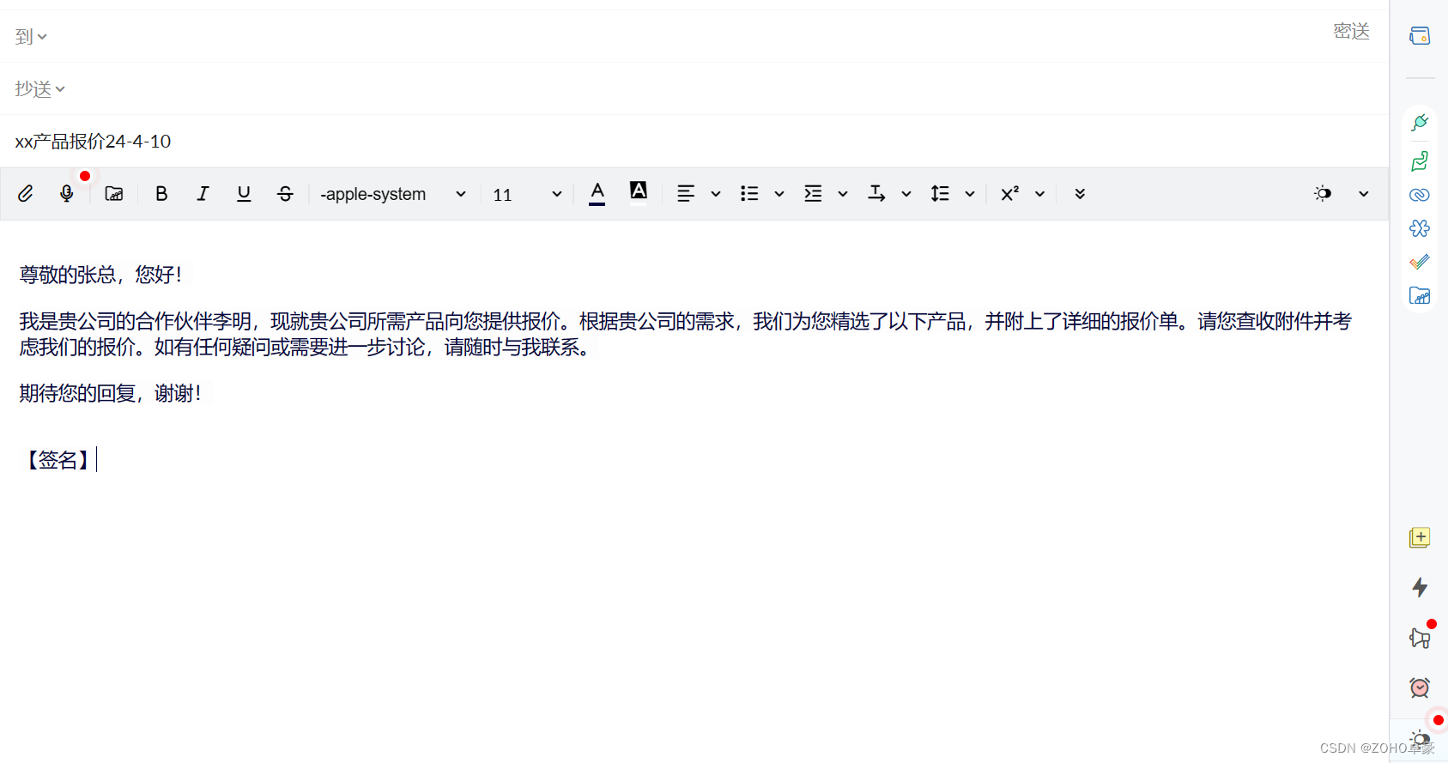The height and width of the screenshot is (763, 1448).
Task: Open the green sidebar icon below the plug
Action: point(1420,160)
